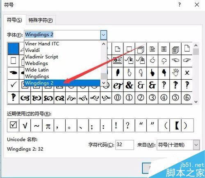
Task: Open the 符号 tab
Action: coord(14,20)
